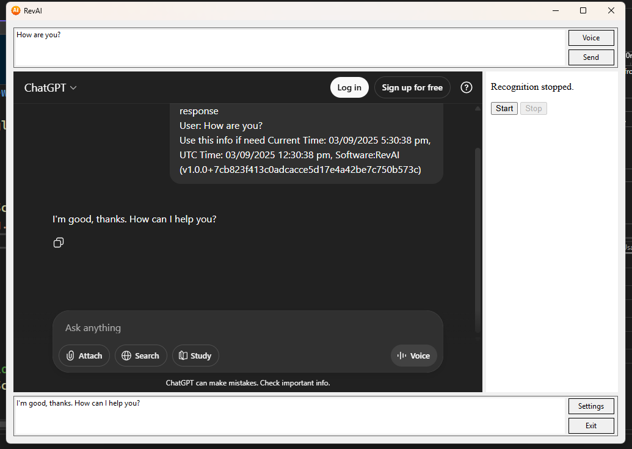The height and width of the screenshot is (449, 632).
Task: Activate Study mode in the composer
Action: [195, 356]
